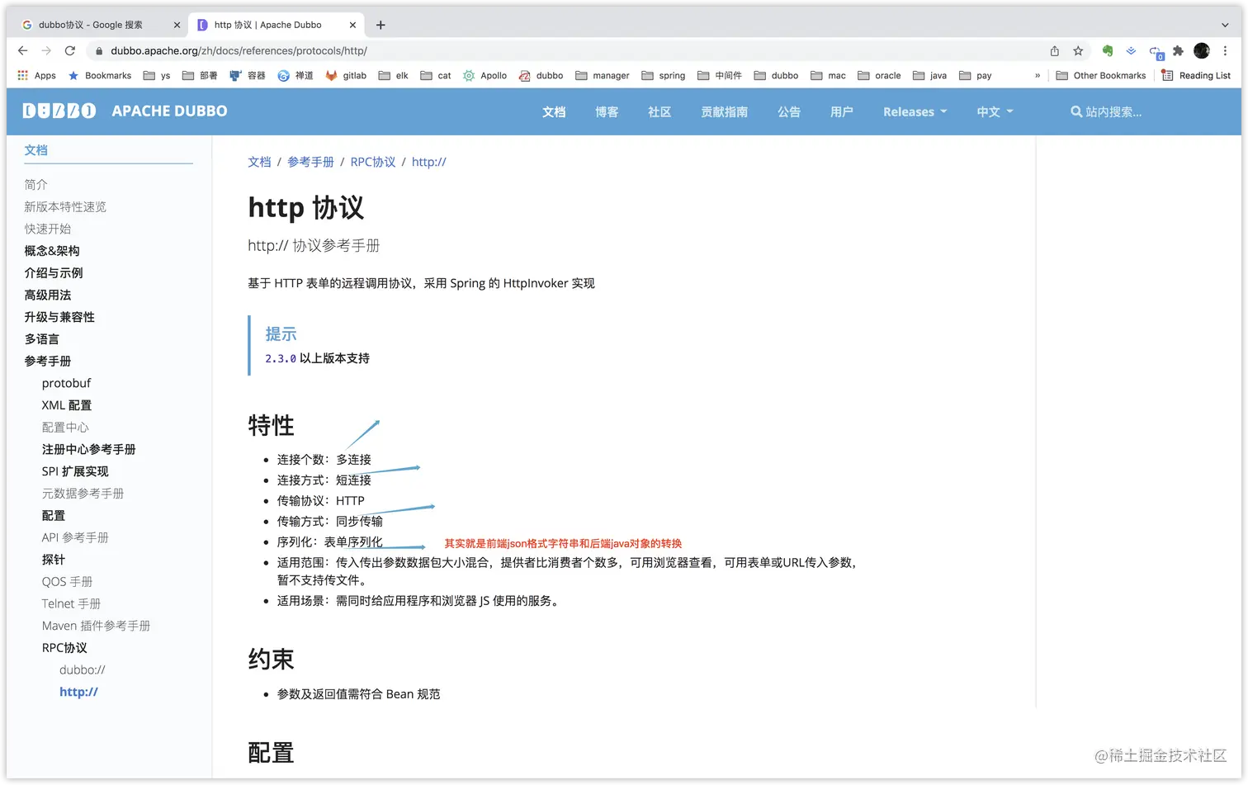1248x785 pixels.
Task: Expand 概念&架构 in the sidebar
Action: pyautogui.click(x=52, y=250)
